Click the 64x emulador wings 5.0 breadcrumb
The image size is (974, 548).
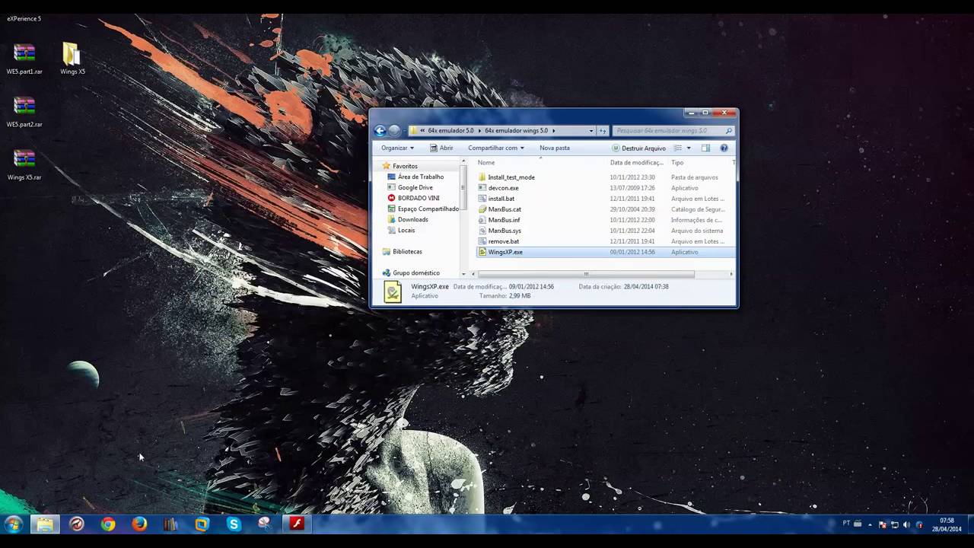click(x=516, y=131)
